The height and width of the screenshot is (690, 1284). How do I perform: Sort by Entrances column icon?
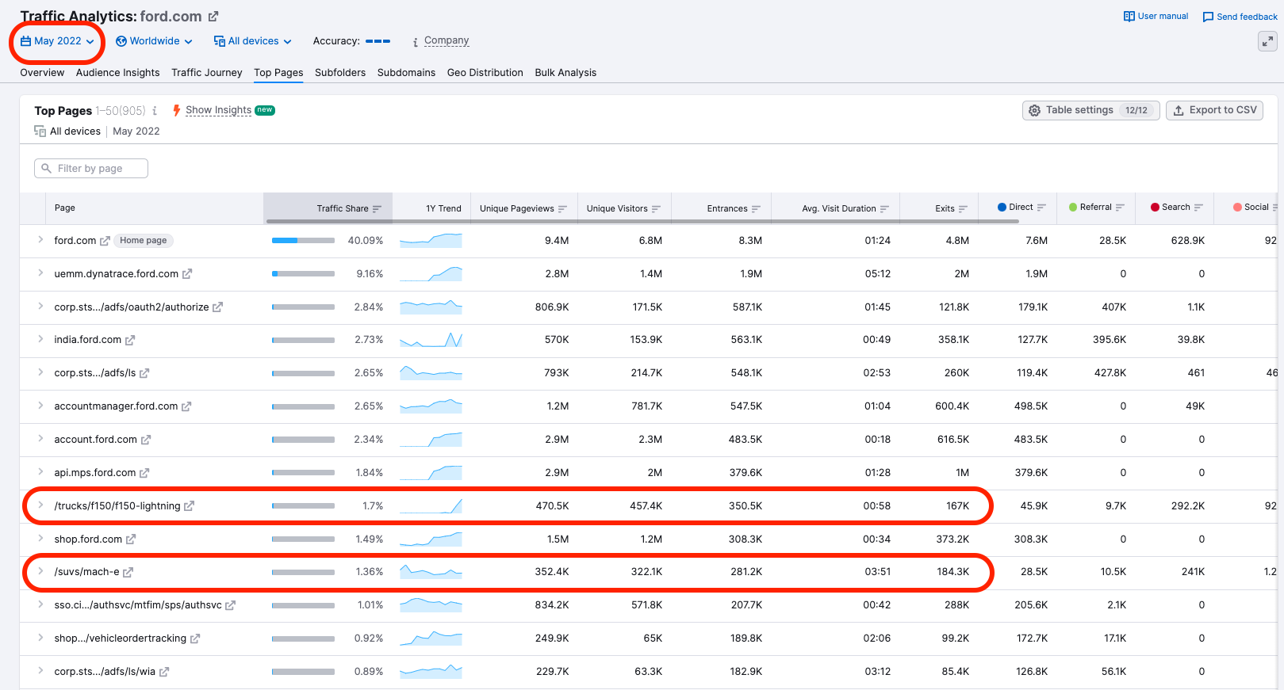[756, 209]
